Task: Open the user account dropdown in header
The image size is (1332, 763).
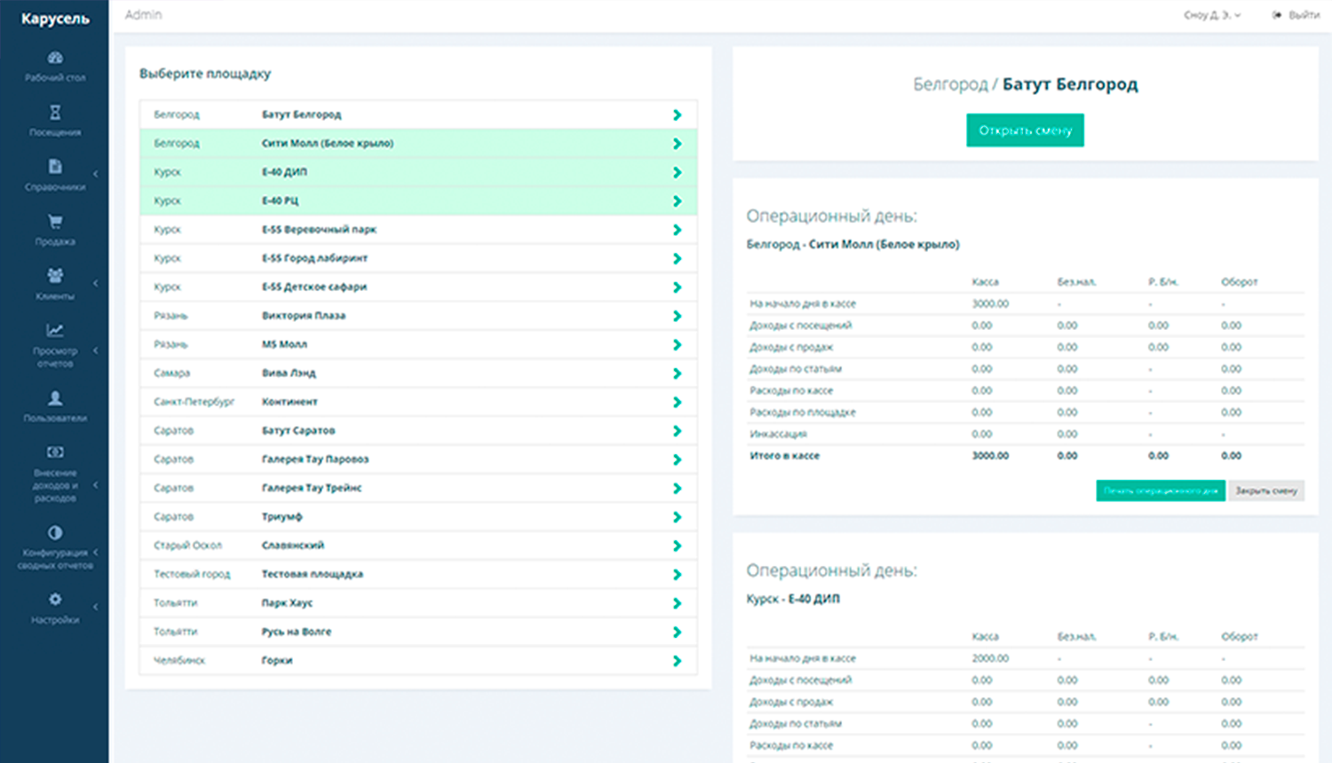Action: [1212, 15]
